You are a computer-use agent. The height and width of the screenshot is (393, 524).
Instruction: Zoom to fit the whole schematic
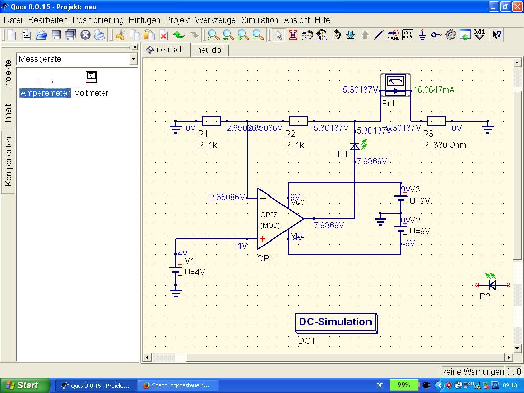pos(213,35)
